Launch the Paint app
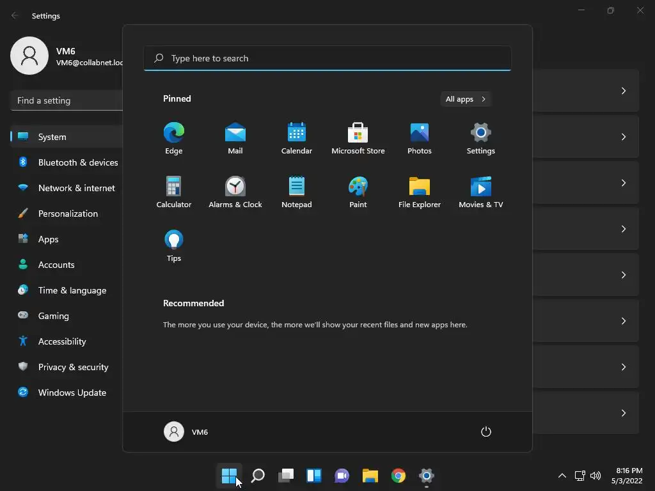The height and width of the screenshot is (491, 655). pos(358,192)
